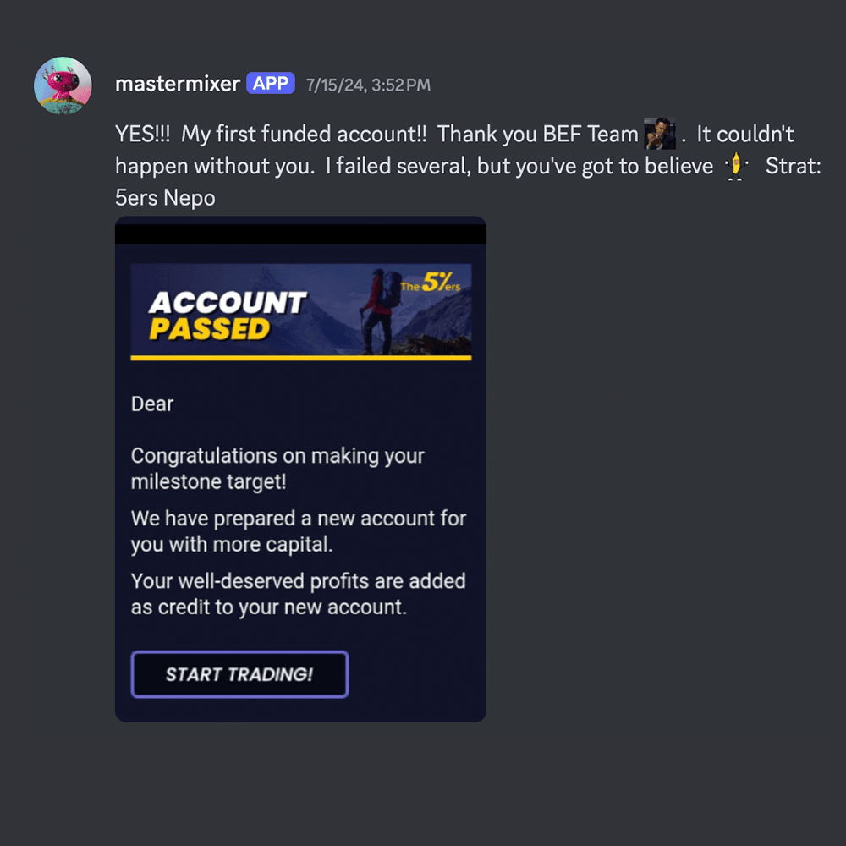Viewport: 846px width, 846px height.
Task: Click the 7/15/24, 3:52 PM timestamp
Action: click(x=369, y=85)
